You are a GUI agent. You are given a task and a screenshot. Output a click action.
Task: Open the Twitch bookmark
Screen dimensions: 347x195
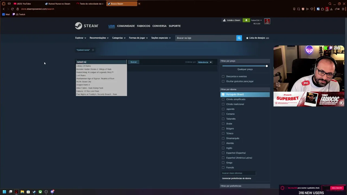tap(19, 14)
